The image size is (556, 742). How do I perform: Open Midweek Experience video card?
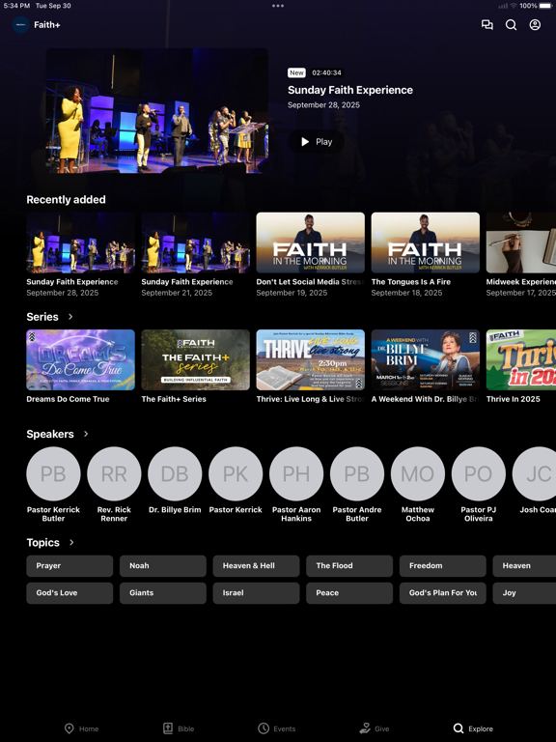[521, 255]
